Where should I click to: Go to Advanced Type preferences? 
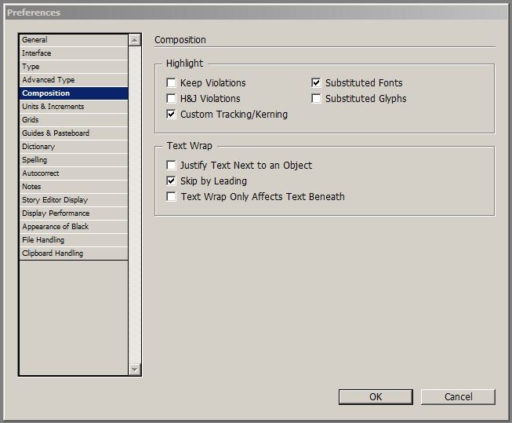pyautogui.click(x=74, y=80)
